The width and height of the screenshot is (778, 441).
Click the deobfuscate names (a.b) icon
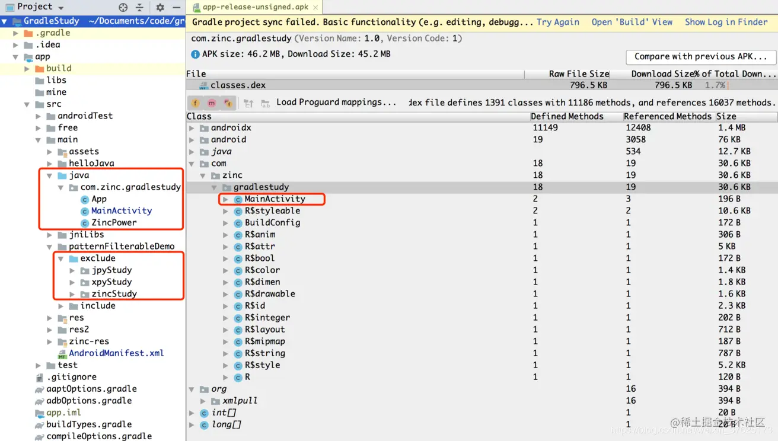point(265,103)
